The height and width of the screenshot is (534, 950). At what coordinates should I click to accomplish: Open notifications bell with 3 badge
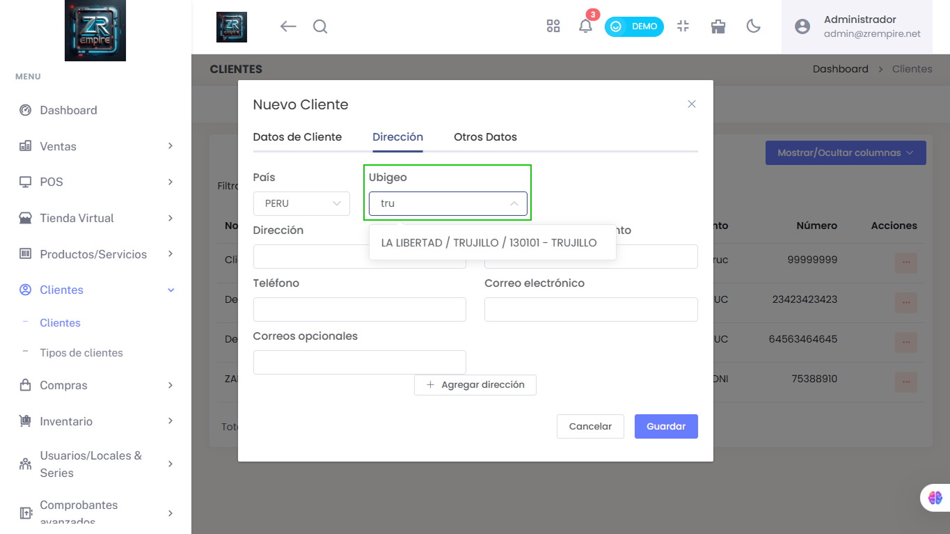point(586,26)
